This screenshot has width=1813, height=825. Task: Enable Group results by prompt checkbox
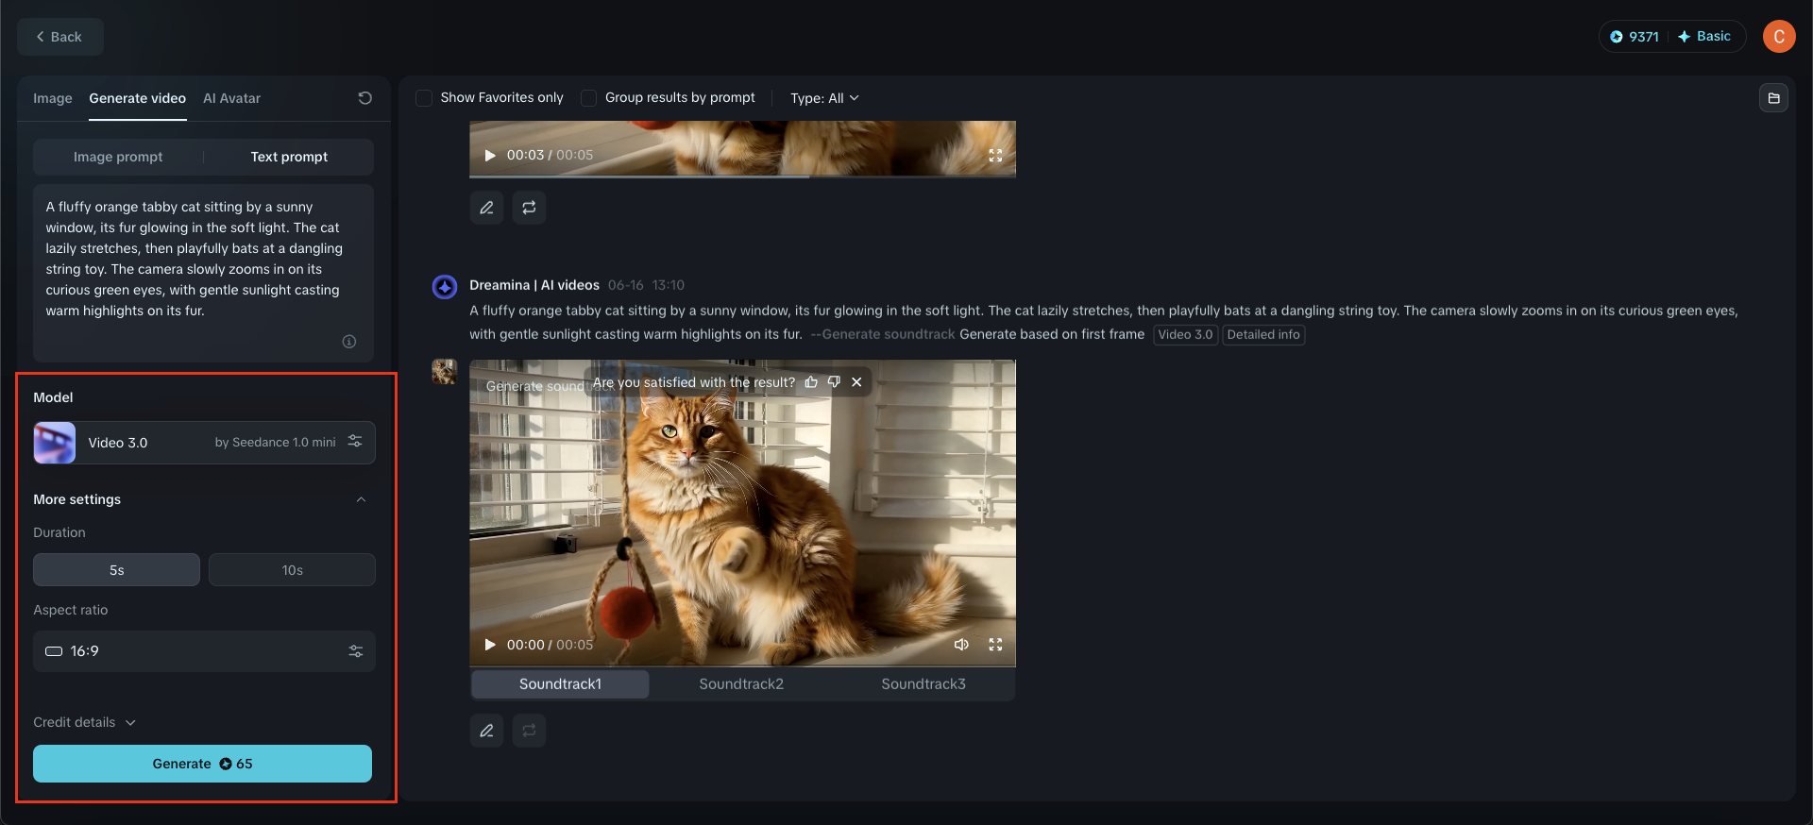(588, 98)
